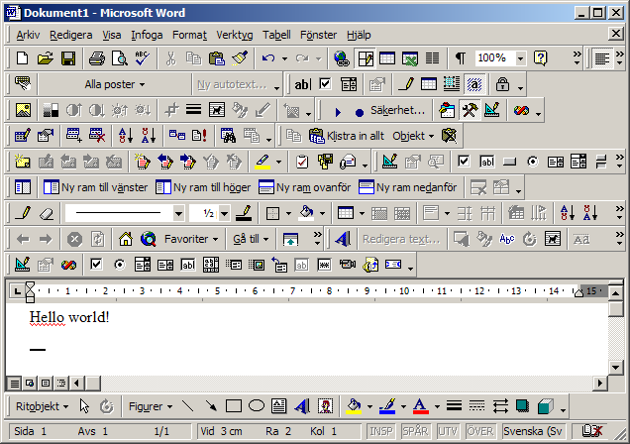Select the eraser tool on Tables toolbar
The width and height of the screenshot is (630, 444).
pyautogui.click(x=47, y=213)
